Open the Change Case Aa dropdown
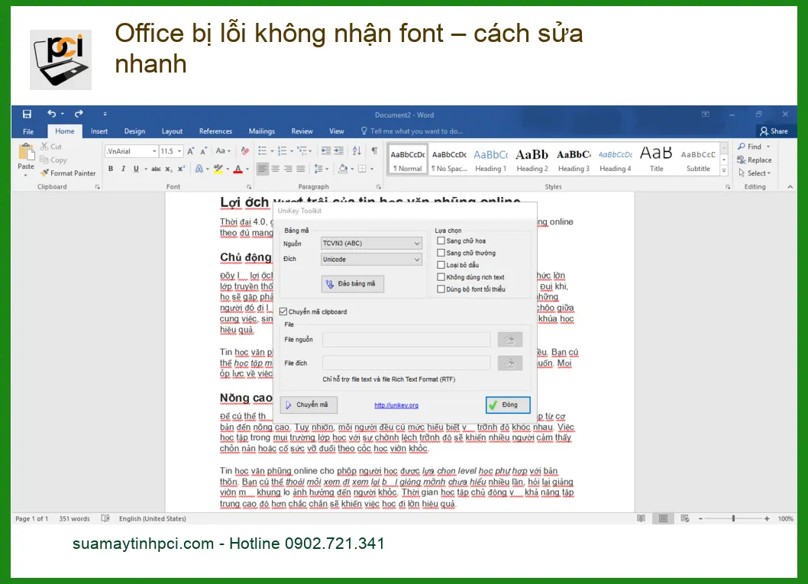Viewport: 808px width, 584px height. coord(223,151)
